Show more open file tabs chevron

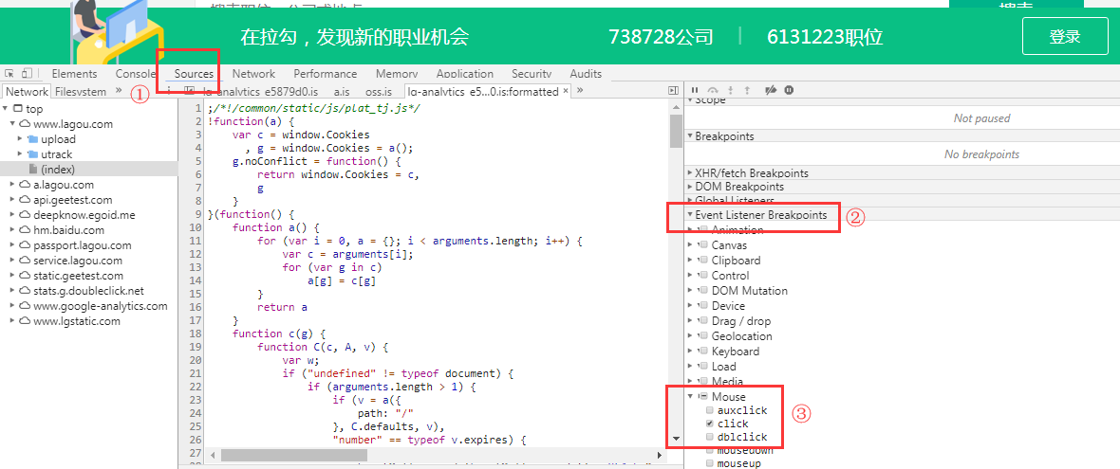tap(580, 91)
